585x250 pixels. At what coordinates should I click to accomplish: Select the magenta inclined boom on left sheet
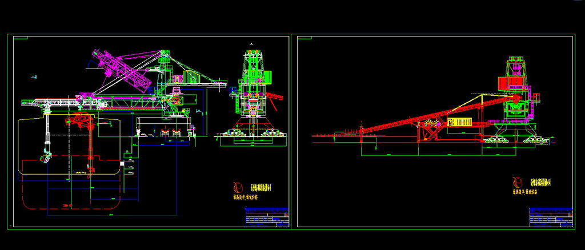point(122,70)
